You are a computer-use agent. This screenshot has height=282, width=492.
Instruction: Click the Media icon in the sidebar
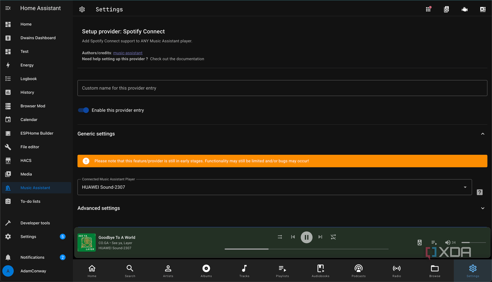click(x=8, y=174)
